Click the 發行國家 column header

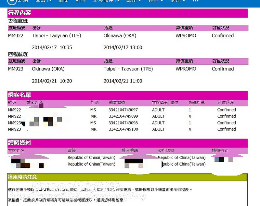166,150
